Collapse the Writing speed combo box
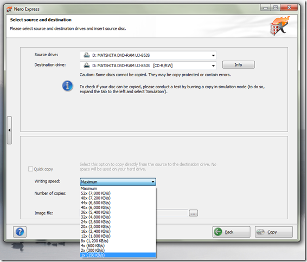Screen dimensions: 307x262 point(118,182)
